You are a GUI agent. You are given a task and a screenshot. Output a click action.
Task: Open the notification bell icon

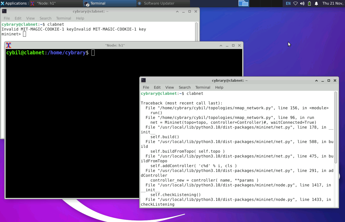point(316,3)
